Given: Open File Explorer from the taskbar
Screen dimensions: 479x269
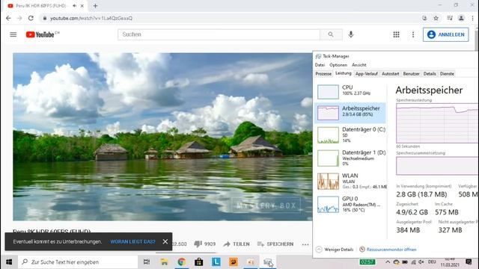Looking at the screenshot, I should pyautogui.click(x=164, y=262).
